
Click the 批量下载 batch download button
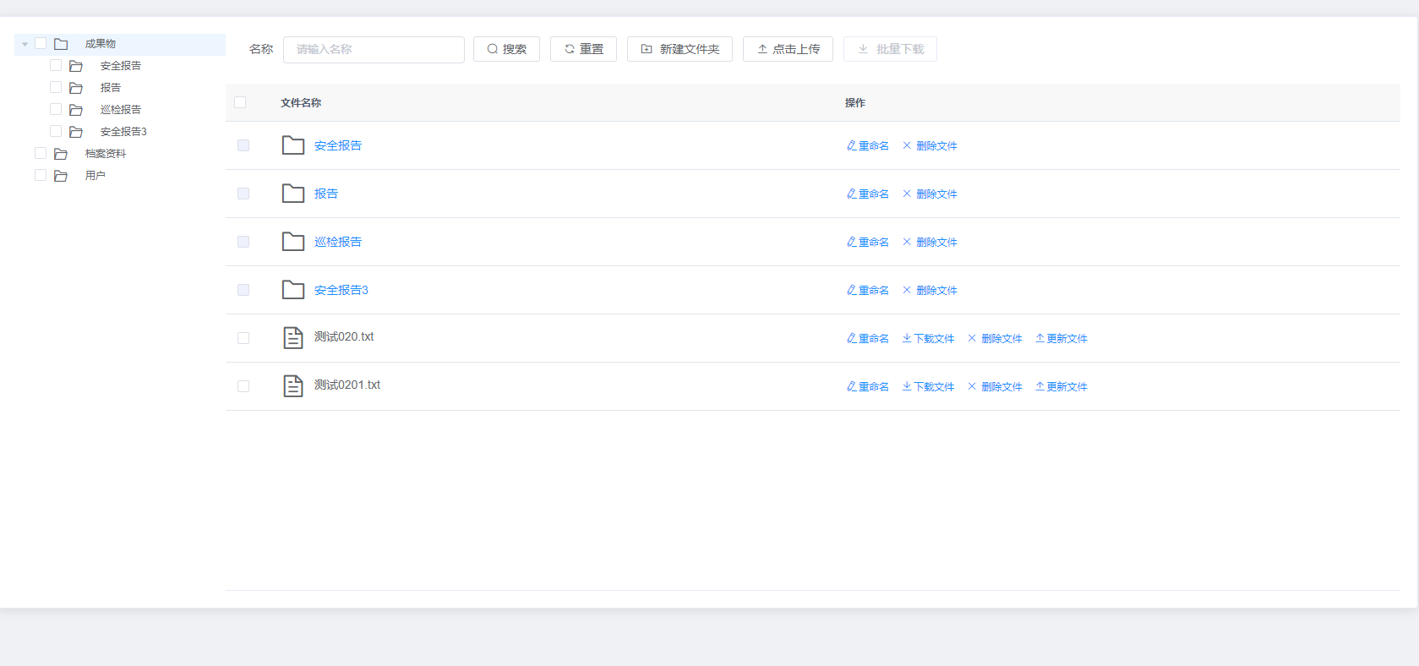coord(890,49)
